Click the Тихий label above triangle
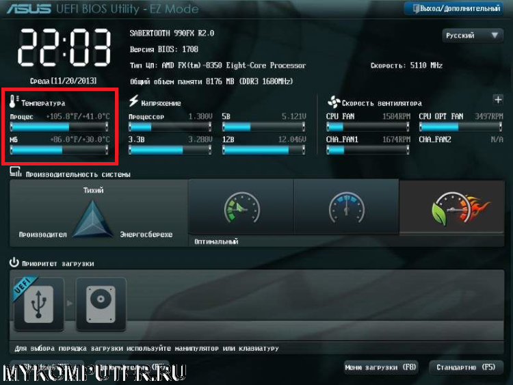This screenshot has height=385, width=513. (x=93, y=190)
